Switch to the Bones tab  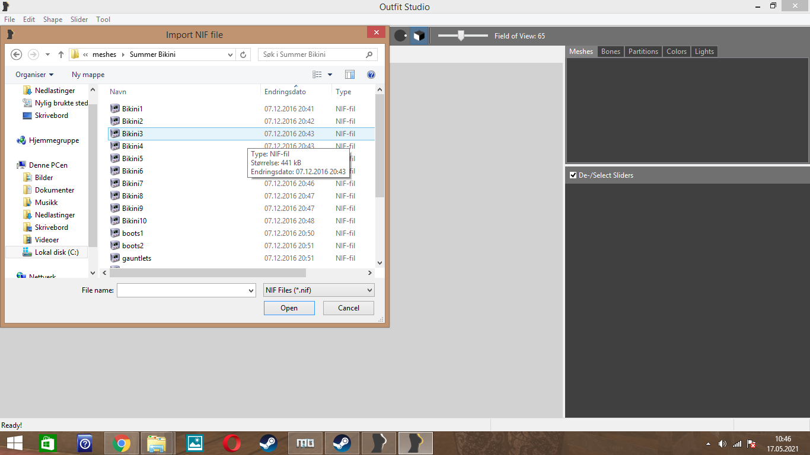click(x=611, y=52)
